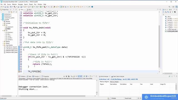Select main.c in Project Explorer

9,36
